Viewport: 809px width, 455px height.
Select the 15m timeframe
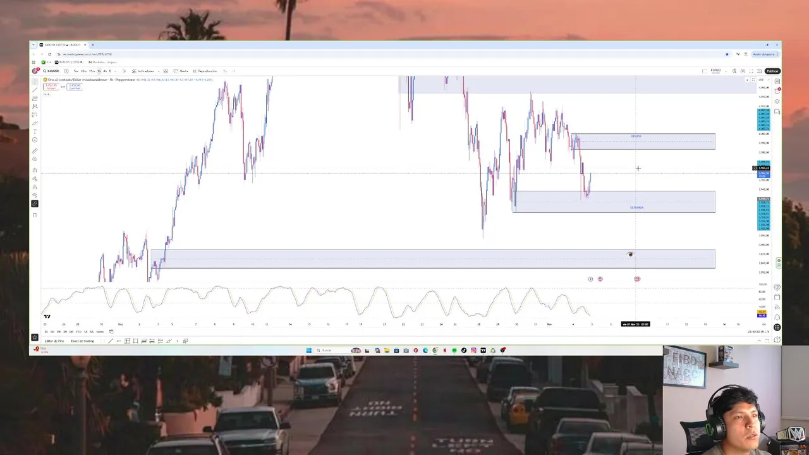(x=92, y=71)
